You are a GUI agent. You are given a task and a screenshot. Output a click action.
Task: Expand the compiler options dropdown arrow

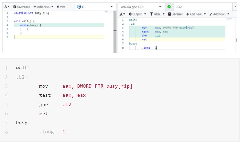click(235, 7)
